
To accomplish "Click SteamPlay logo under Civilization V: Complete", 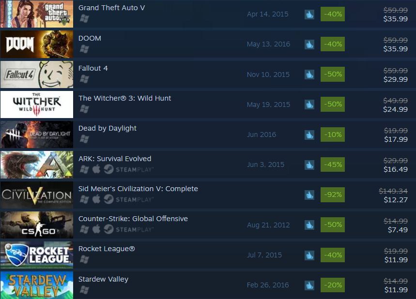I will click(128, 199).
